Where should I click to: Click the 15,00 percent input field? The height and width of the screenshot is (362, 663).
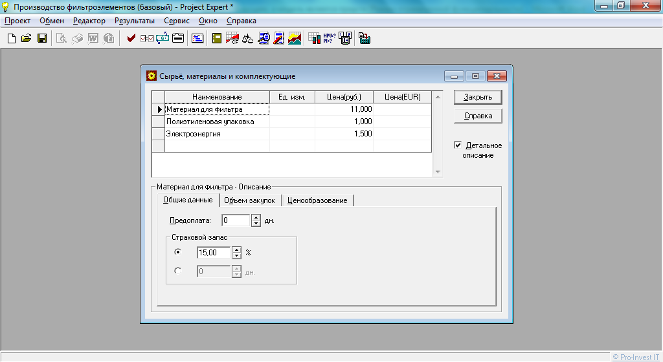point(214,253)
